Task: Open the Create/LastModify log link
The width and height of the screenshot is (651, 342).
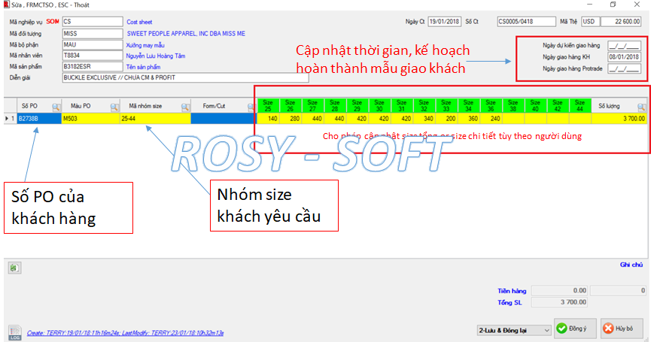Action: tap(126, 333)
